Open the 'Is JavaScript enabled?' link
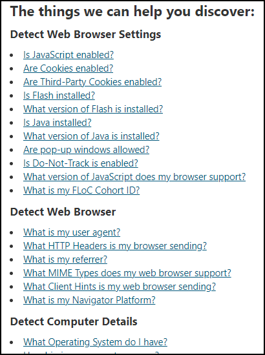Viewport: 265px width, 355px height. click(x=69, y=55)
